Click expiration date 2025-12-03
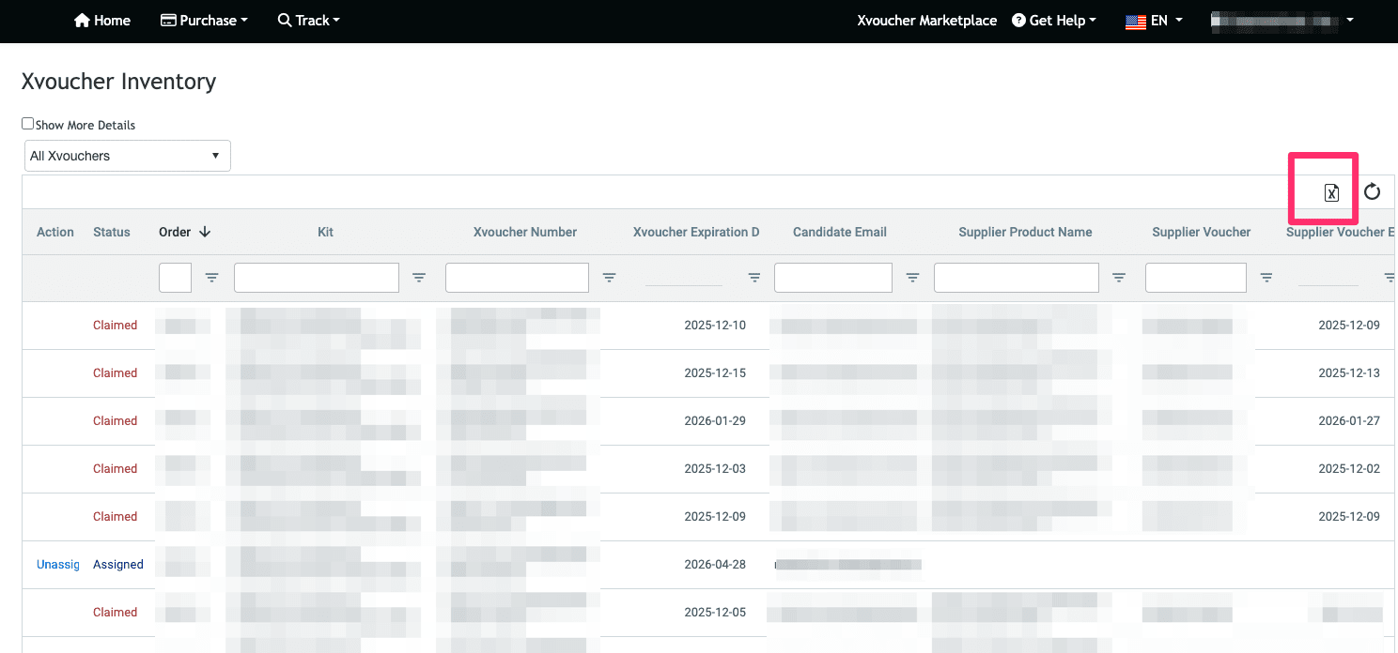Viewport: 1398px width, 653px height. 715,468
